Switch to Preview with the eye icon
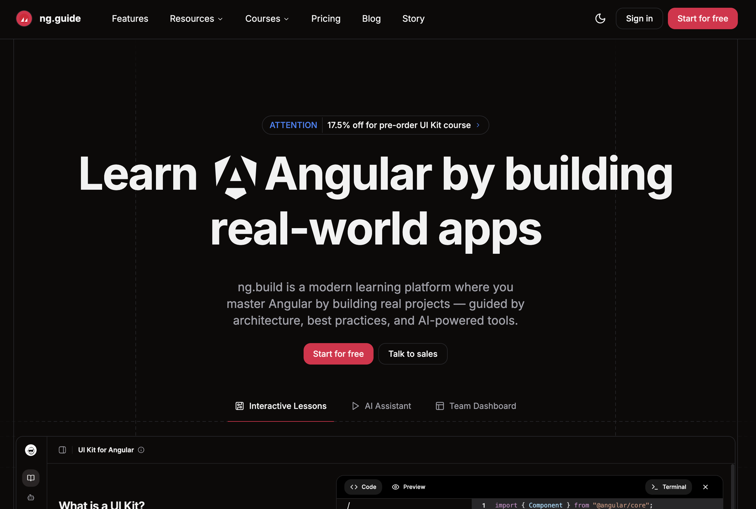The height and width of the screenshot is (509, 756). coord(409,487)
